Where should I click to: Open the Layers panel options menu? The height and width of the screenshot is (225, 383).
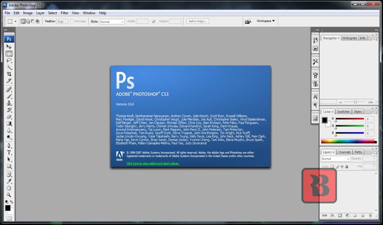(376, 153)
